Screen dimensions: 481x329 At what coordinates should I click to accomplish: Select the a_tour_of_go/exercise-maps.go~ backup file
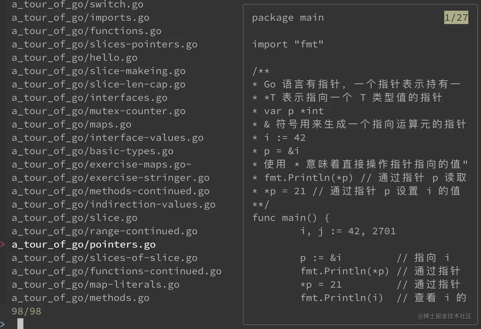[102, 164]
